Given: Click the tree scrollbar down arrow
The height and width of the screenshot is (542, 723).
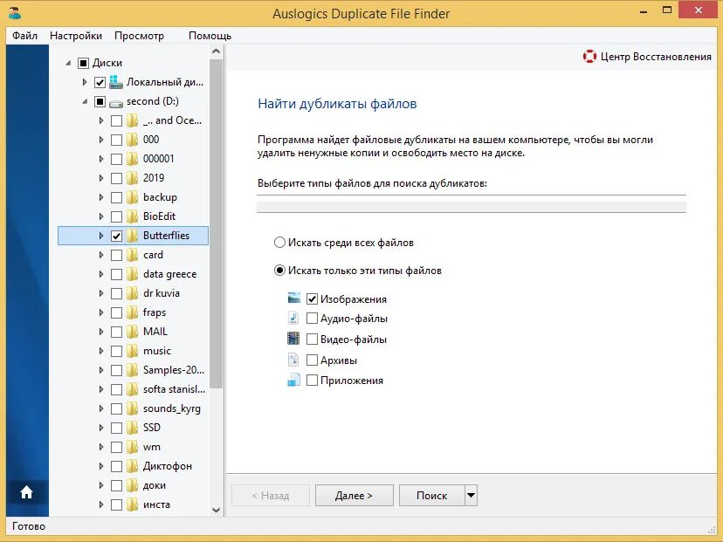Looking at the screenshot, I should coord(216,510).
